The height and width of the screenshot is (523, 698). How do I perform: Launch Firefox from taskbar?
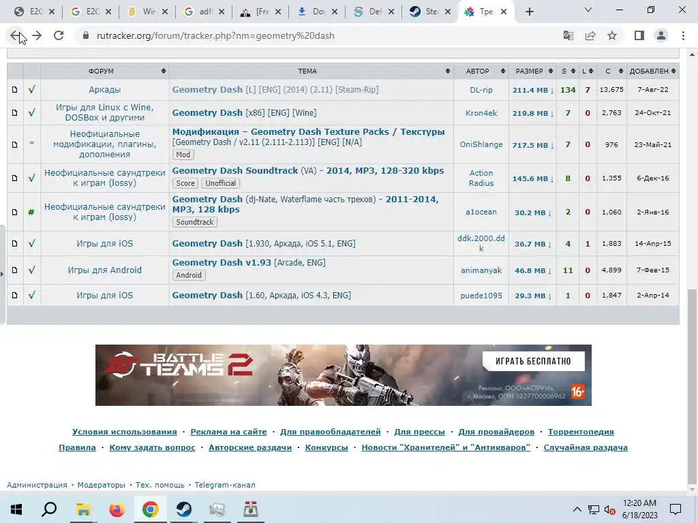click(x=117, y=509)
